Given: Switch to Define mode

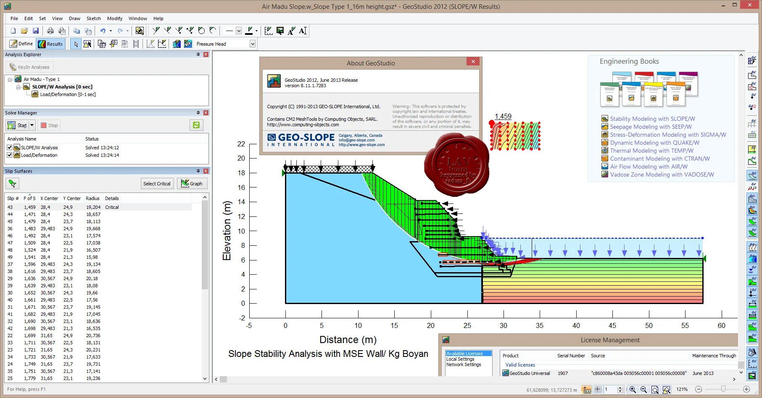Looking at the screenshot, I should [x=21, y=44].
